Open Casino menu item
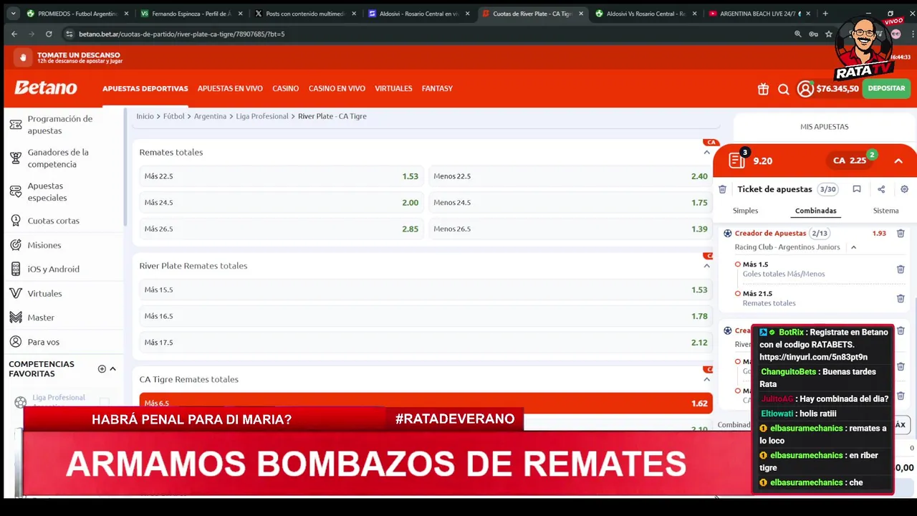This screenshot has height=516, width=917. pyautogui.click(x=285, y=89)
